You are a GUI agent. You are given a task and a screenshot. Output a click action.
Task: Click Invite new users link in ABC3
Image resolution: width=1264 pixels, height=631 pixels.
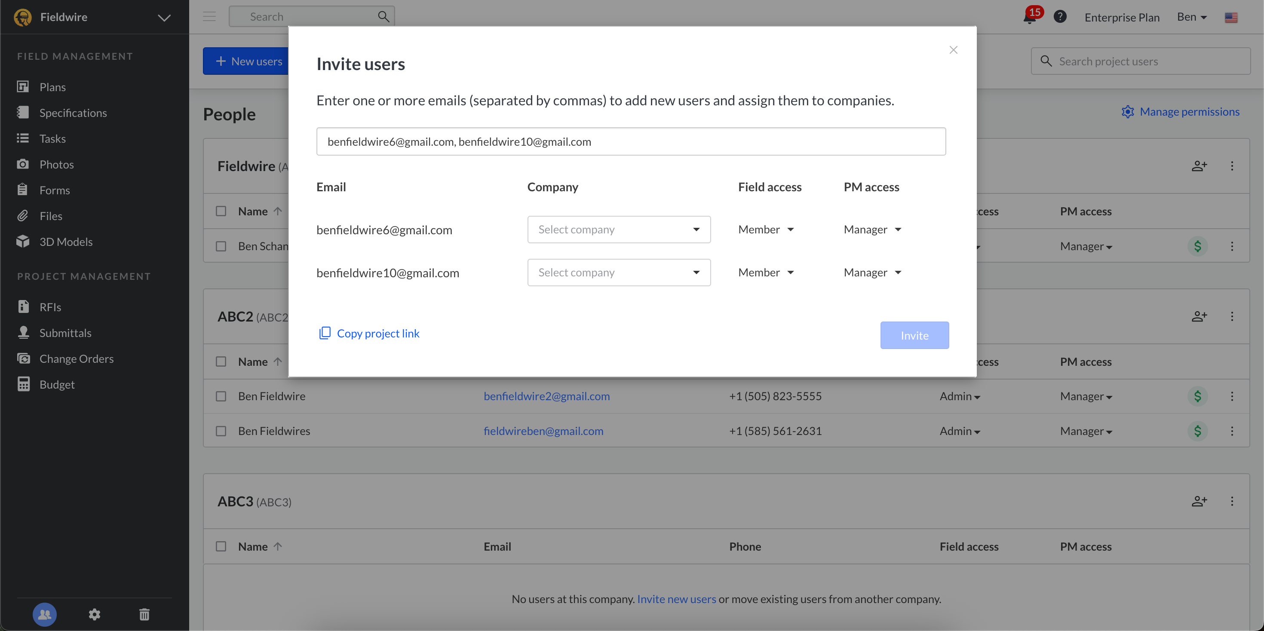pos(676,599)
